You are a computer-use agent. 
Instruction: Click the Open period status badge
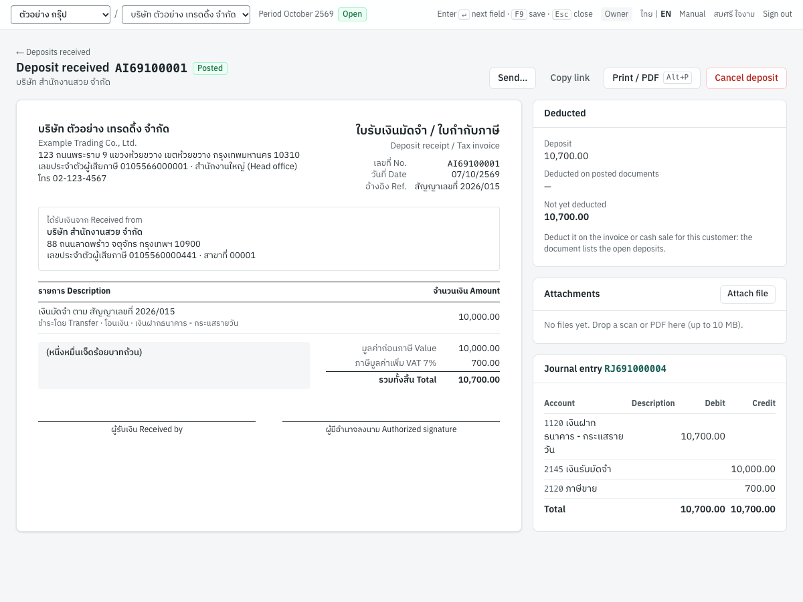[352, 14]
